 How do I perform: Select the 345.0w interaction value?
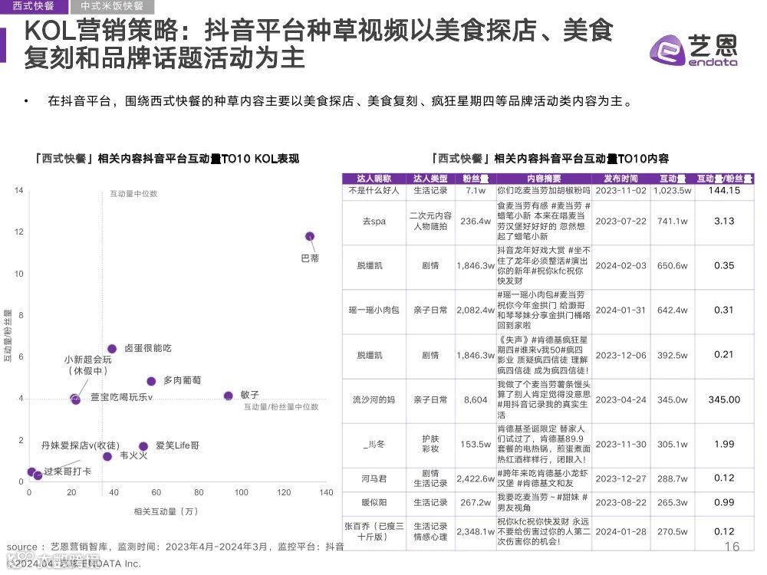tap(673, 400)
